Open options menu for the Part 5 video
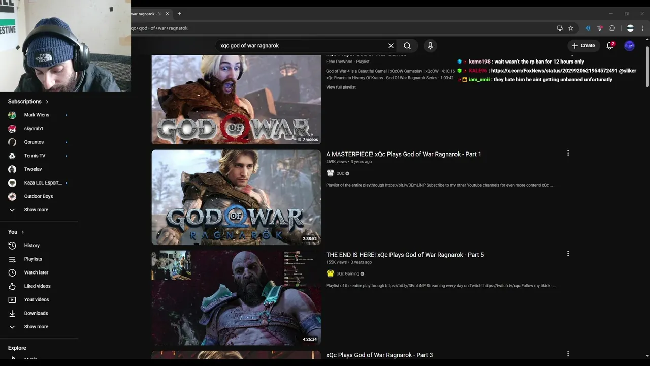 pos(568,254)
